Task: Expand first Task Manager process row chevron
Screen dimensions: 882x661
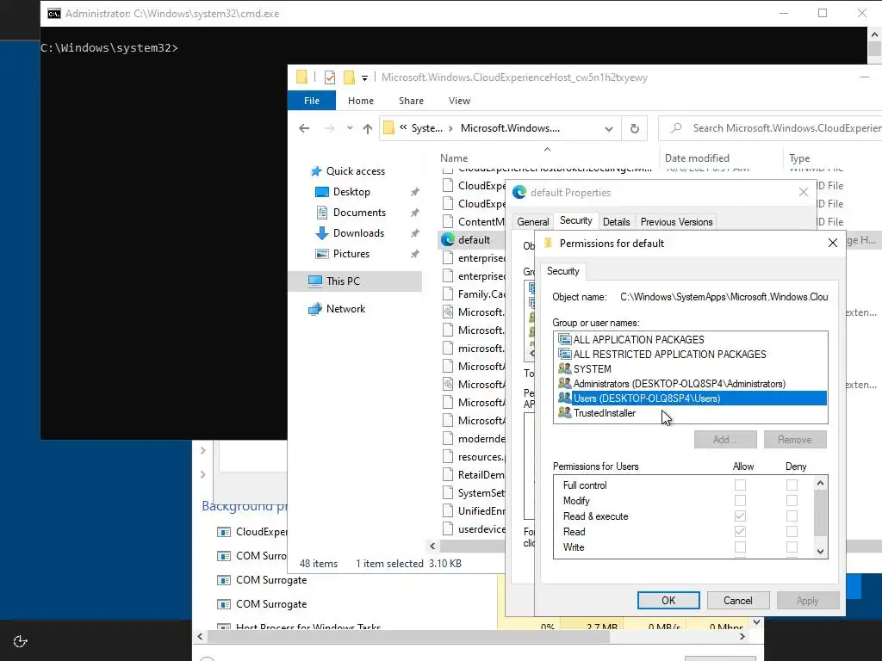Action: click(x=203, y=450)
